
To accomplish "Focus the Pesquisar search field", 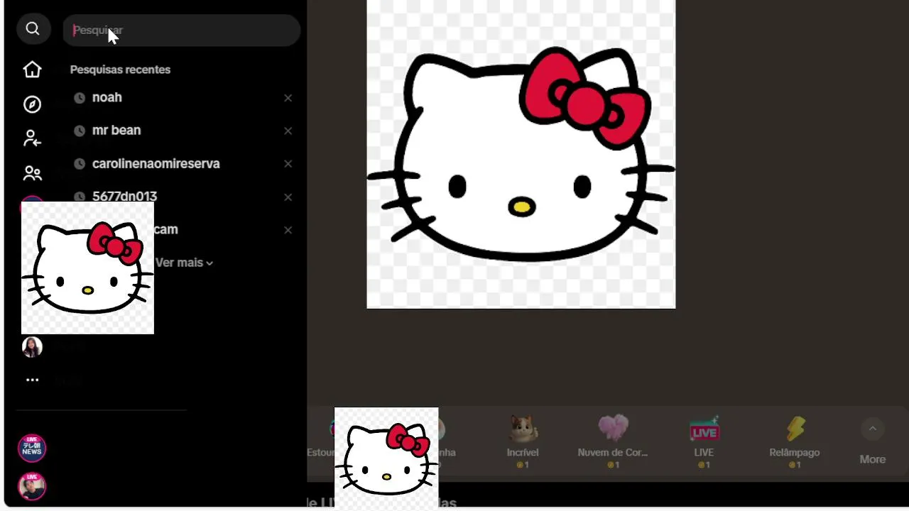I will click(x=182, y=31).
